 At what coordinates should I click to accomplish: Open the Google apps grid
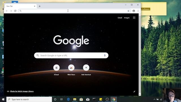coord(134,18)
